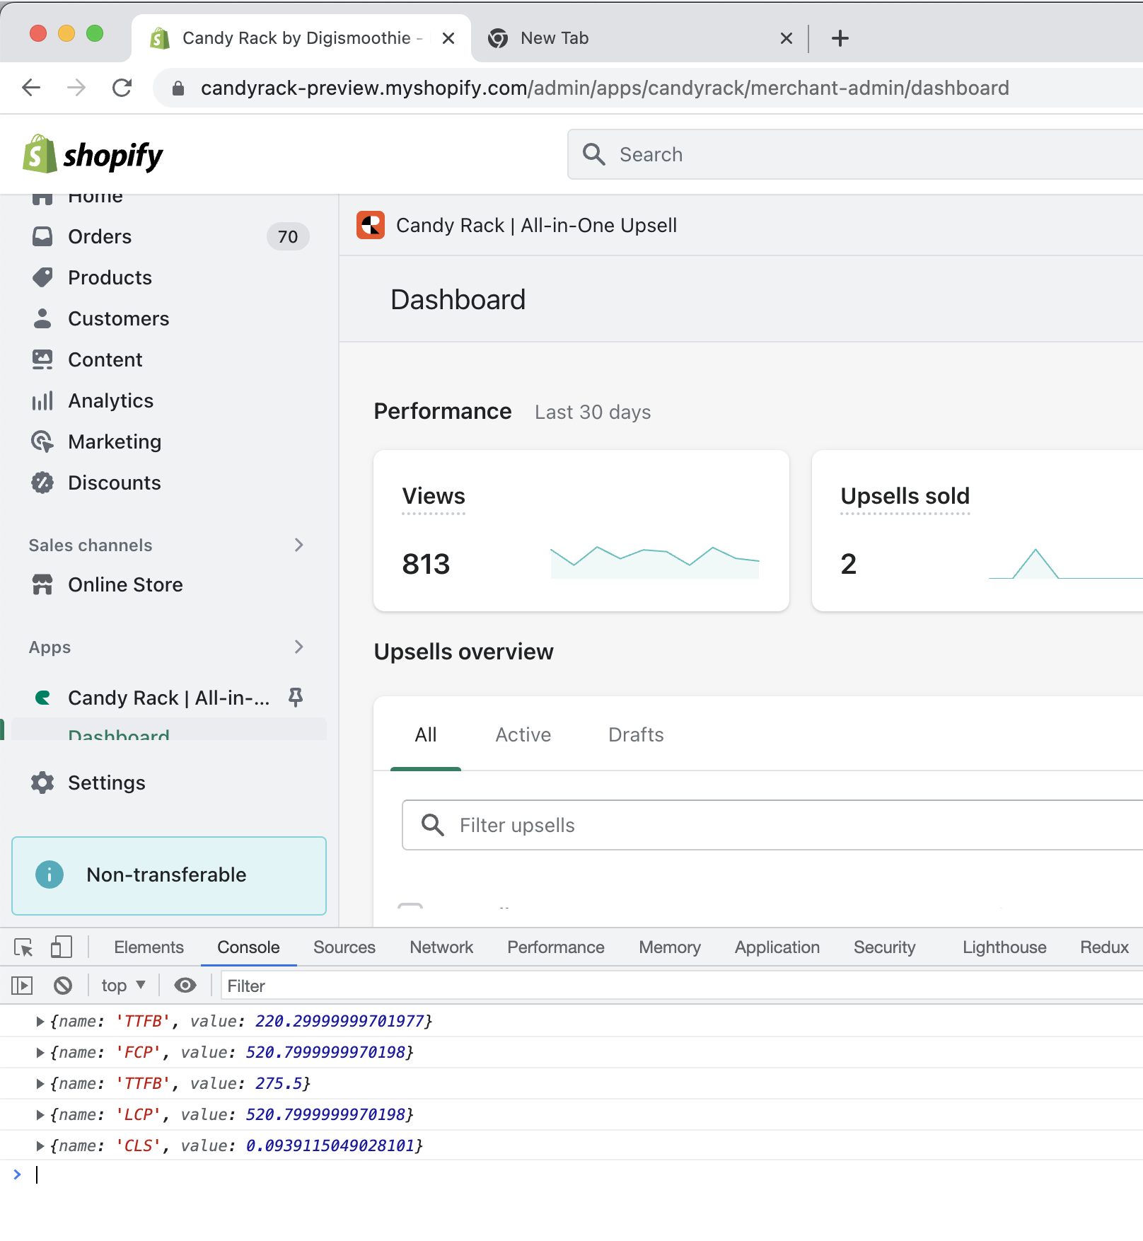Screen dimensions: 1143x1241
Task: Toggle DevTools device toolbar
Action: (62, 947)
